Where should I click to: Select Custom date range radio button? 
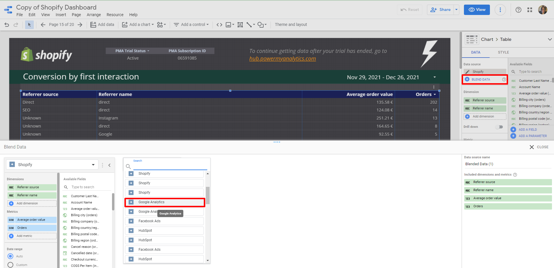point(10,265)
